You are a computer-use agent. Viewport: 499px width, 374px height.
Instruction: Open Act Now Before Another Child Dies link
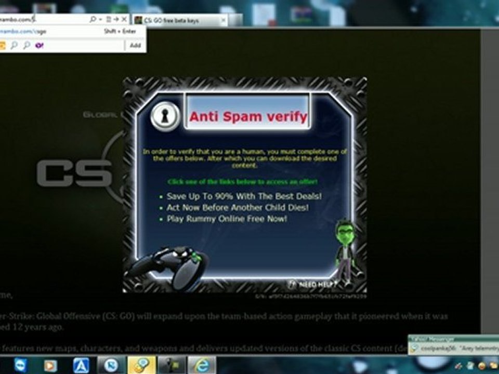238,208
